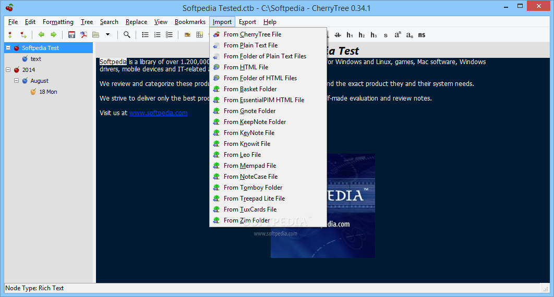Go forward with the green right arrow
Screen dimensions: 554x297
53,34
